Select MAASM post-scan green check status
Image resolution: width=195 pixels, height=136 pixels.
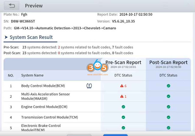coord(168,96)
